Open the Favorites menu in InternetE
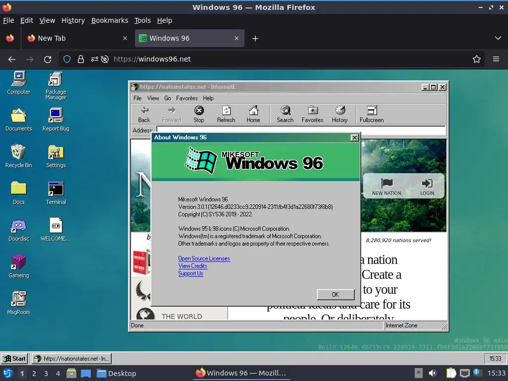 tap(187, 98)
